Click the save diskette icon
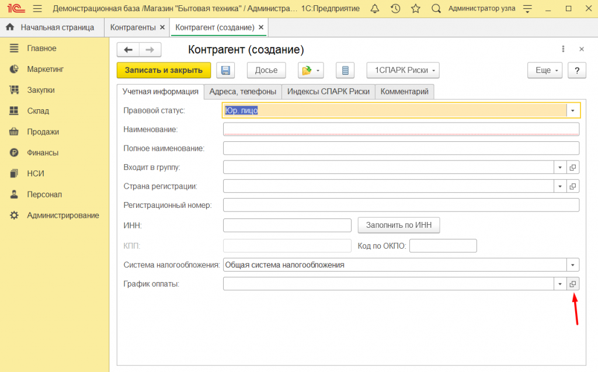 (225, 70)
